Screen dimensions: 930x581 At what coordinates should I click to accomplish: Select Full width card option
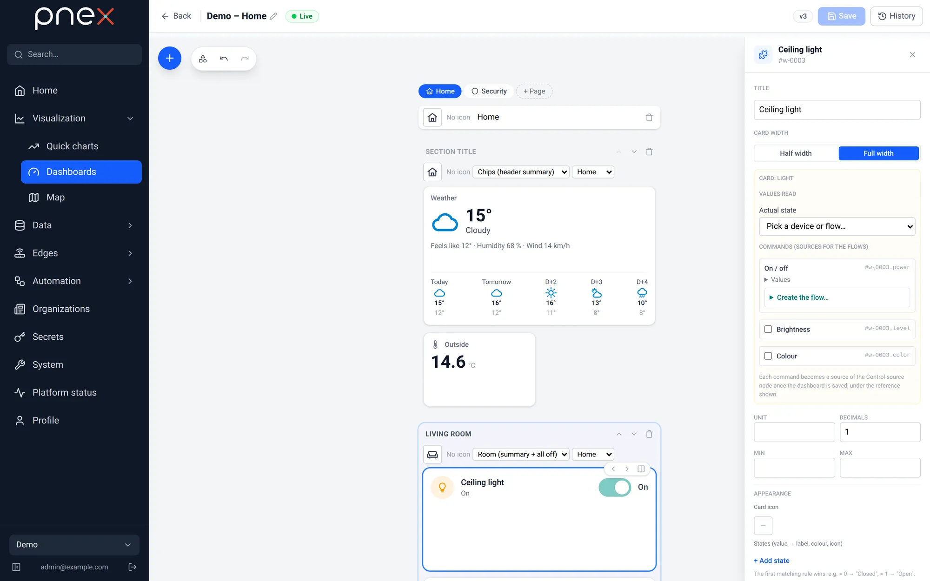point(878,153)
